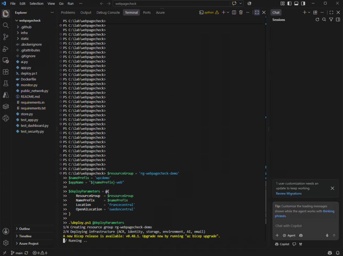Open the new chat options dropdown

[x=309, y=12]
